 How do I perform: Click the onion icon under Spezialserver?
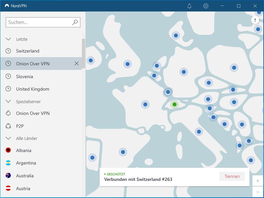8,113
